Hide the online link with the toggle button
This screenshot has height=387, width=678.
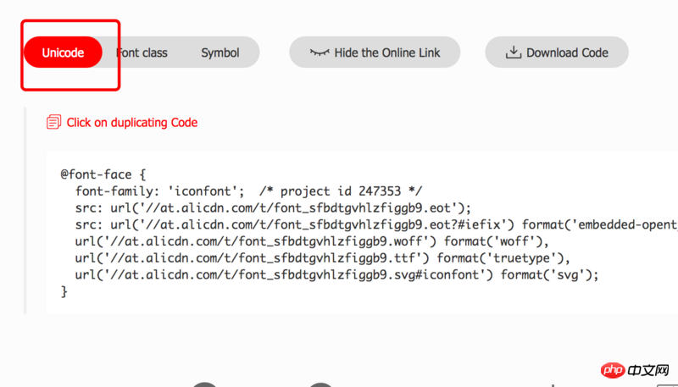[375, 53]
